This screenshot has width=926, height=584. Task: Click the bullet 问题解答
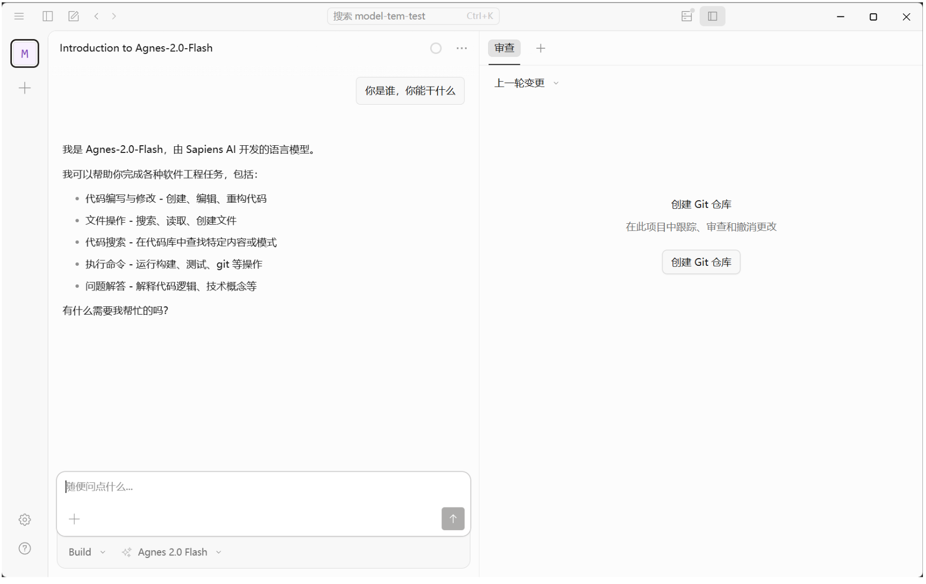pos(170,286)
